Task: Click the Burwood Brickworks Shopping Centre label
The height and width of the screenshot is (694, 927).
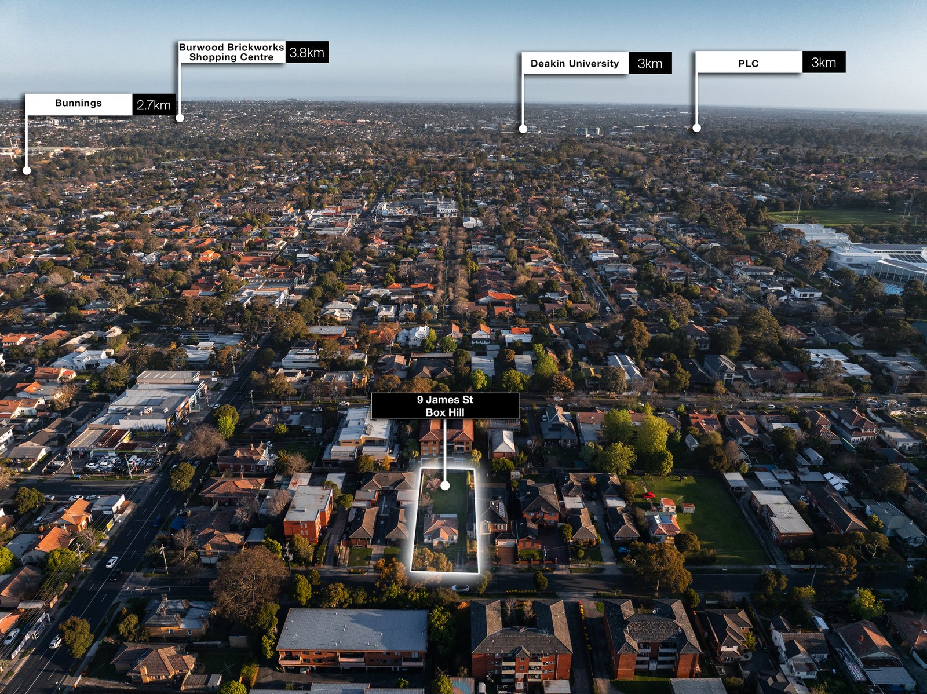Action: click(x=231, y=52)
